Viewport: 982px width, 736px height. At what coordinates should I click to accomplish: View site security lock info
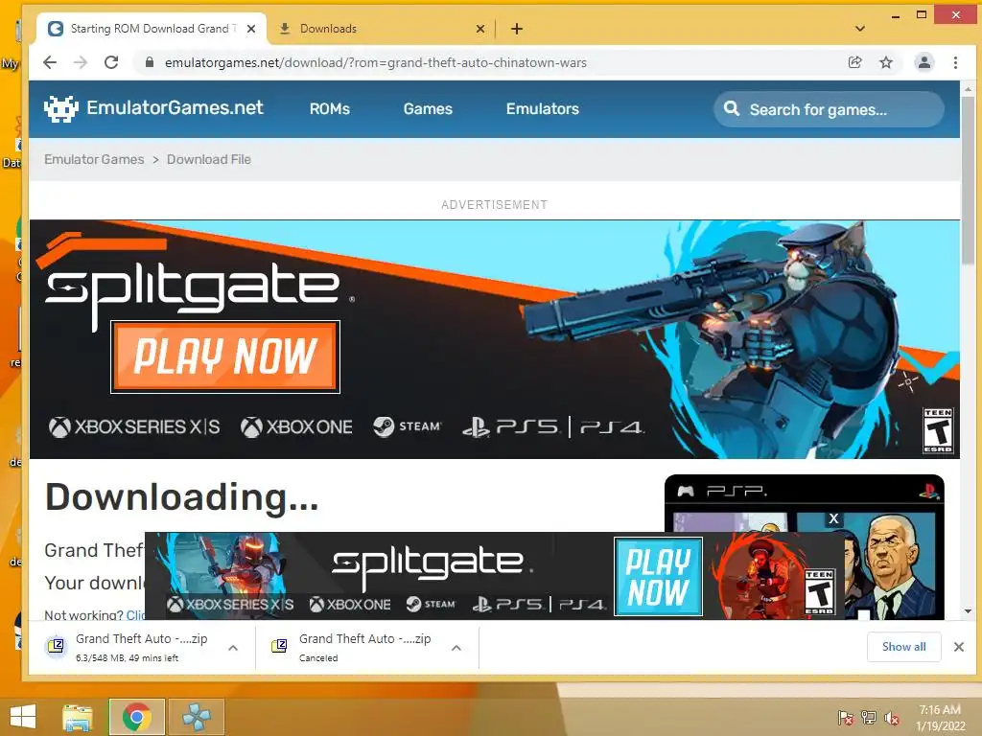[149, 62]
